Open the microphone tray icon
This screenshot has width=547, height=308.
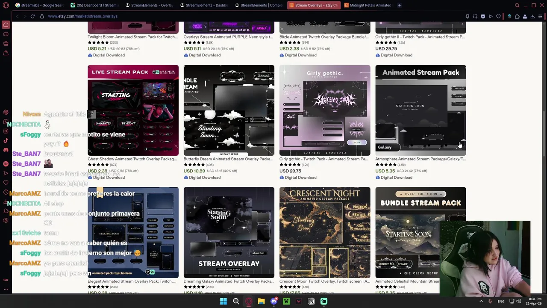(490, 301)
